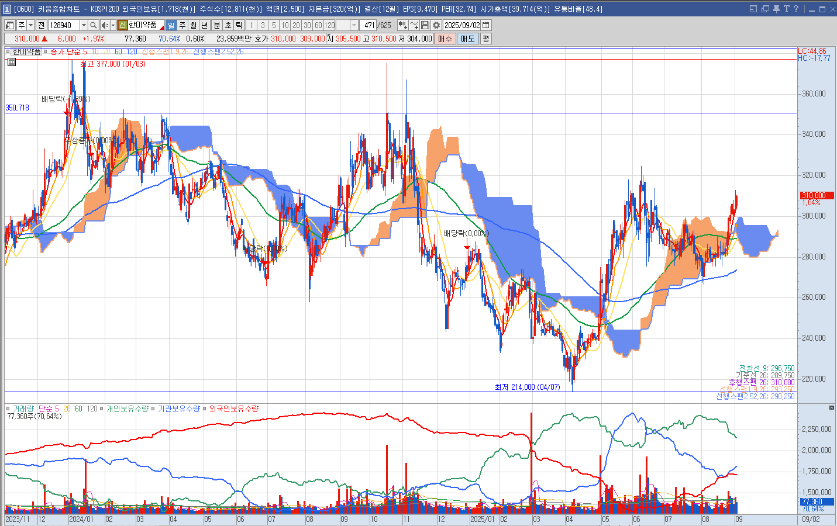This screenshot has height=526, width=837.
Task: Toggle the 거래량 volume indicator marker
Action: coord(8,409)
